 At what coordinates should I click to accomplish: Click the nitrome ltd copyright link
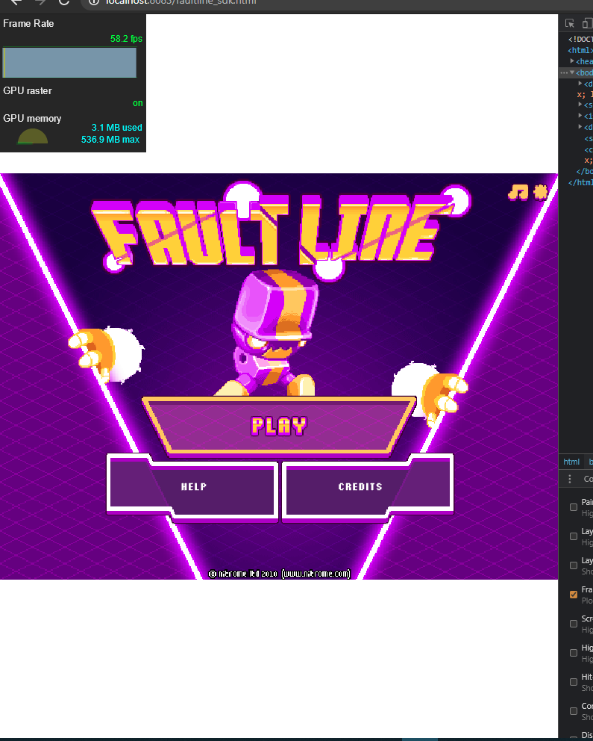tap(279, 574)
